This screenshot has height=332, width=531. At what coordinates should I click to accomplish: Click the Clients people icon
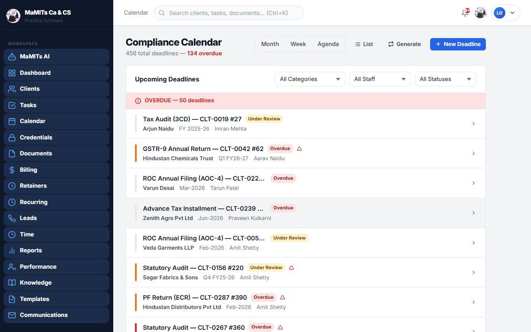12,89
